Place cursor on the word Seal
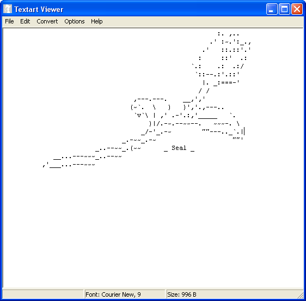306x301 pixels. 179,148
